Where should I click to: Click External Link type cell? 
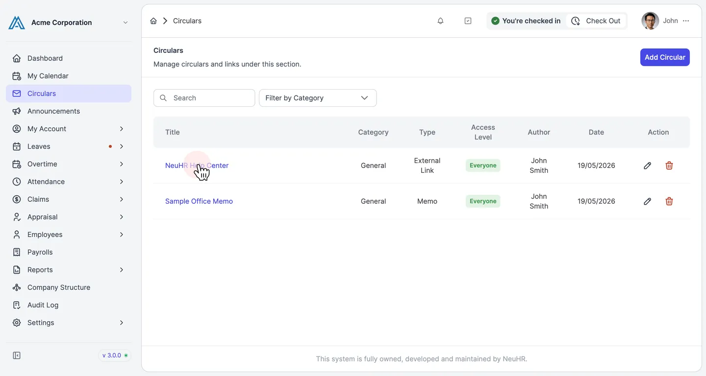[427, 165]
